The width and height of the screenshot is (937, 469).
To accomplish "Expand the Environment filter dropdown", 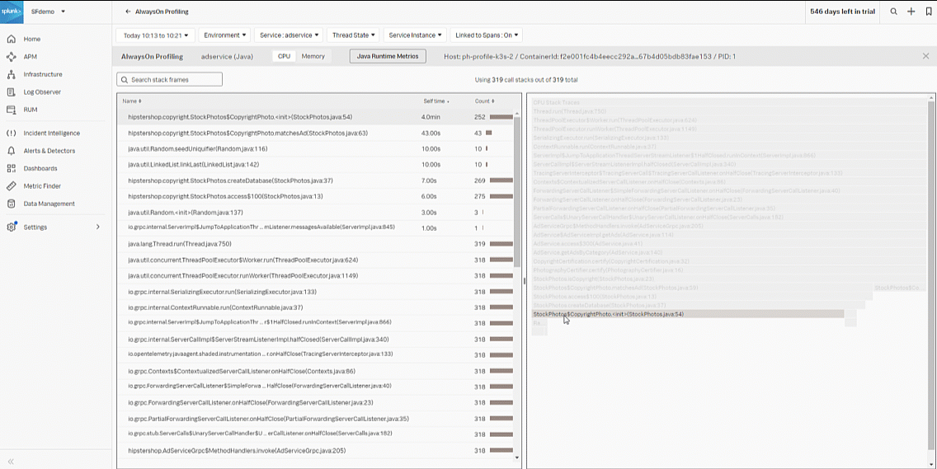I will click(225, 35).
